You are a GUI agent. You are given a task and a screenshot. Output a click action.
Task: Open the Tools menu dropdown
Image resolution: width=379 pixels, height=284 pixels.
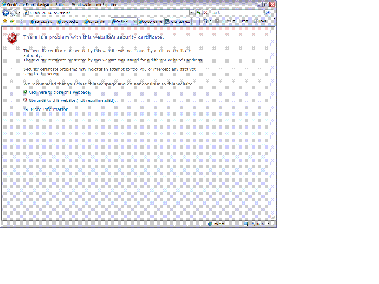(x=262, y=21)
